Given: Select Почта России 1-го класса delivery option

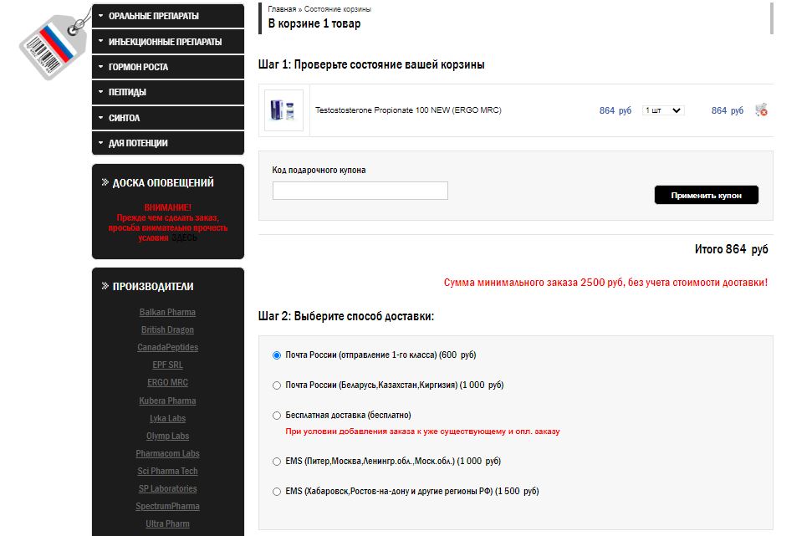Looking at the screenshot, I should click(277, 355).
